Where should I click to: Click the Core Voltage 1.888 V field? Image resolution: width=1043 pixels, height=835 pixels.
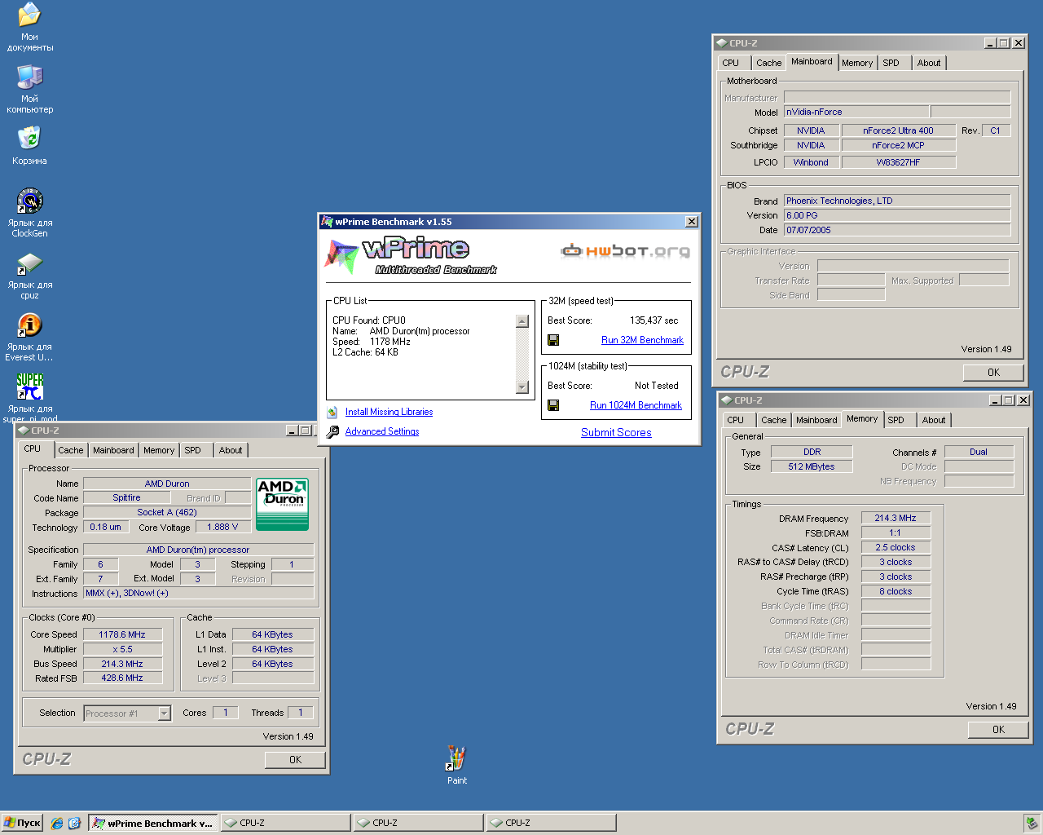click(222, 528)
